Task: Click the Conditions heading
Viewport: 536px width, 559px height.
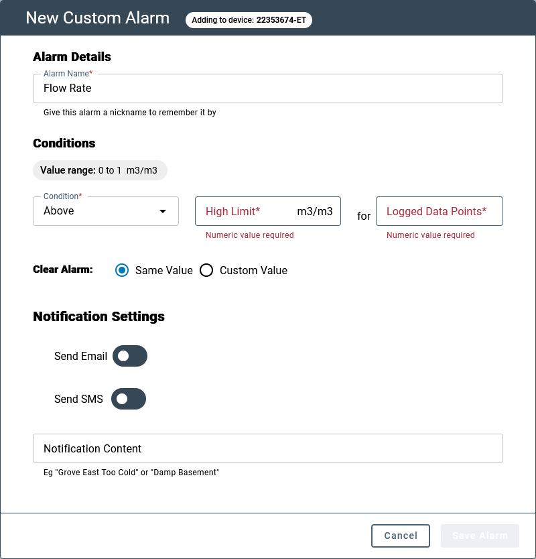Action: click(64, 143)
